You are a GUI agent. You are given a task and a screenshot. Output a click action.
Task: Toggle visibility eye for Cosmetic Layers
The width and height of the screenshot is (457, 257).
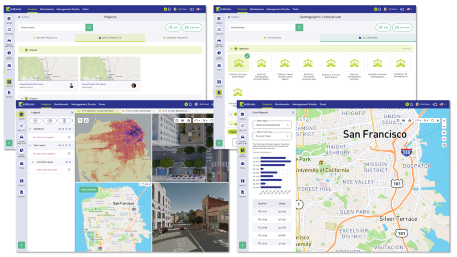click(x=66, y=162)
